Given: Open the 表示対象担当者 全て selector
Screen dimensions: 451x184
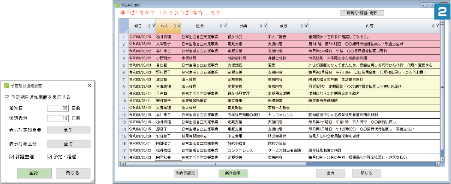Looking at the screenshot, I should tap(68, 130).
